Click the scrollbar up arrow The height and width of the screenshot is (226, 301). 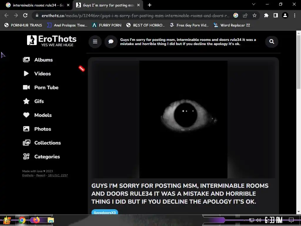click(299, 33)
